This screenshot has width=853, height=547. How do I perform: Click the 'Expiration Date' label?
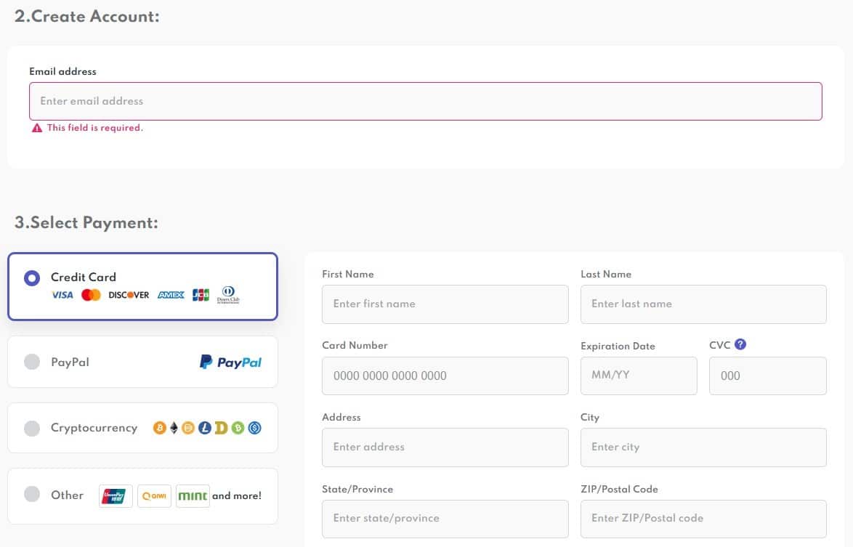click(618, 347)
